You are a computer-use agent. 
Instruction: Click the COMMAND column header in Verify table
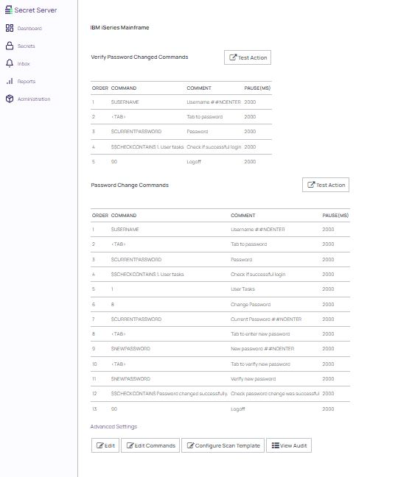click(x=124, y=88)
